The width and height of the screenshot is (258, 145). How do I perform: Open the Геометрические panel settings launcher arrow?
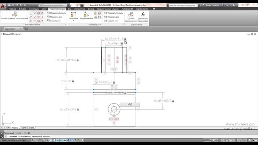tap(66, 25)
